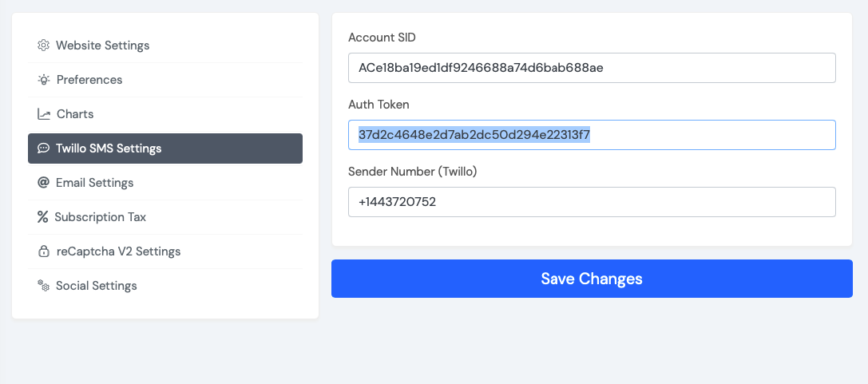Viewport: 868px width, 384px height.
Task: Click the @ icon next to Email Settings
Action: tap(43, 183)
